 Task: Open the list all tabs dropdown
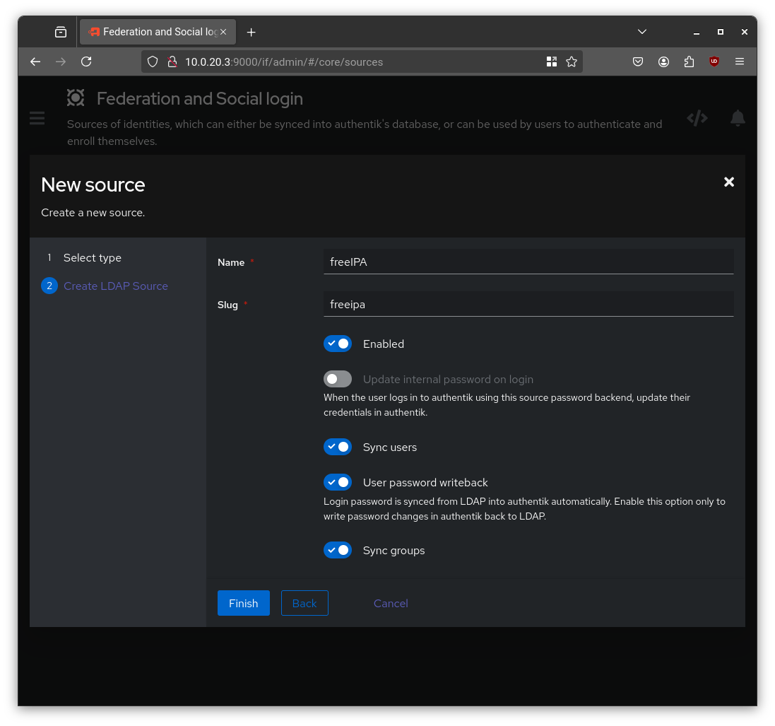(642, 32)
